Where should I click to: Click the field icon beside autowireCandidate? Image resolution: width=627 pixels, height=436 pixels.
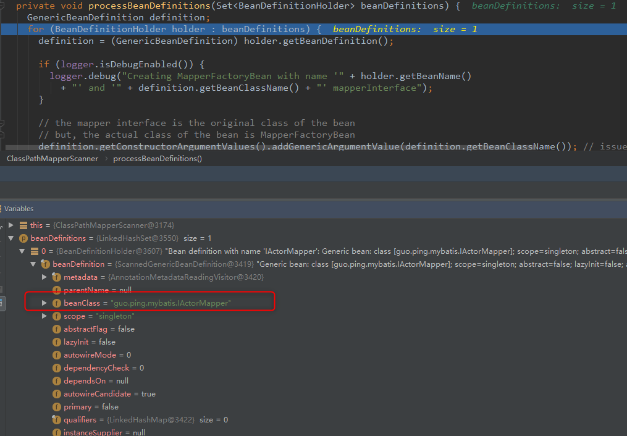(57, 394)
